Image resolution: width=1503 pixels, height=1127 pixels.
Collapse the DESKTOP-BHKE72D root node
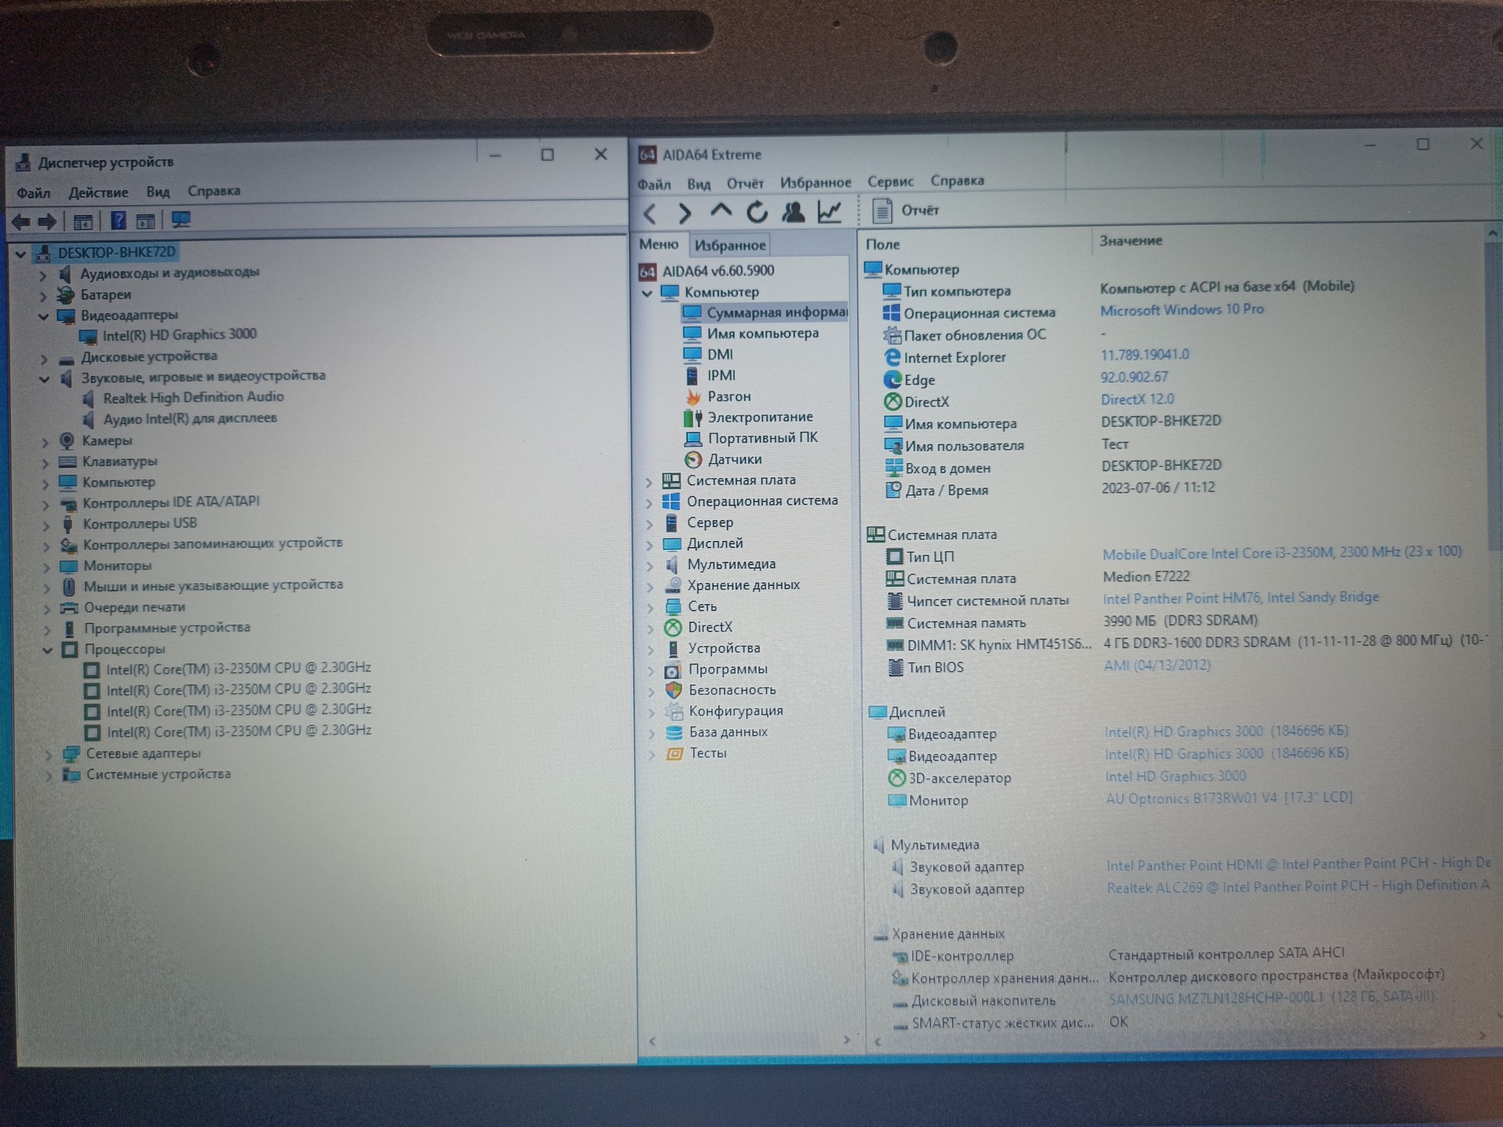21,254
